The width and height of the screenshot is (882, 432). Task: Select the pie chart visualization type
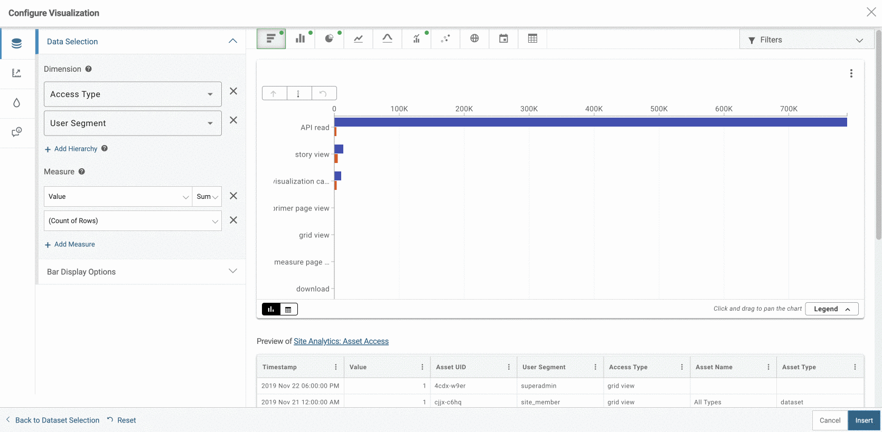pyautogui.click(x=329, y=39)
